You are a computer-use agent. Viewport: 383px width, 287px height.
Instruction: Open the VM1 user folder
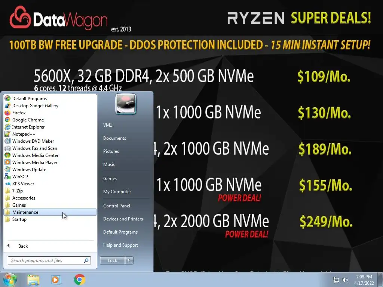point(107,125)
